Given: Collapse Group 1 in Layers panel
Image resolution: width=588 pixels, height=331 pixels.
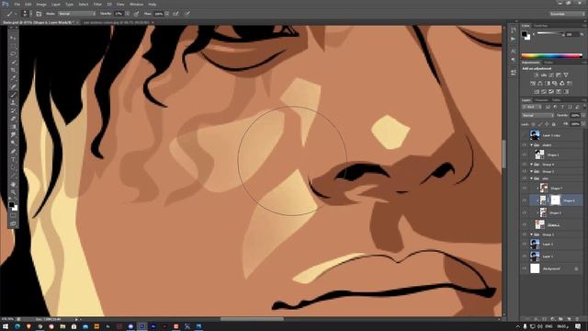Looking at the screenshot, I should tap(531, 234).
